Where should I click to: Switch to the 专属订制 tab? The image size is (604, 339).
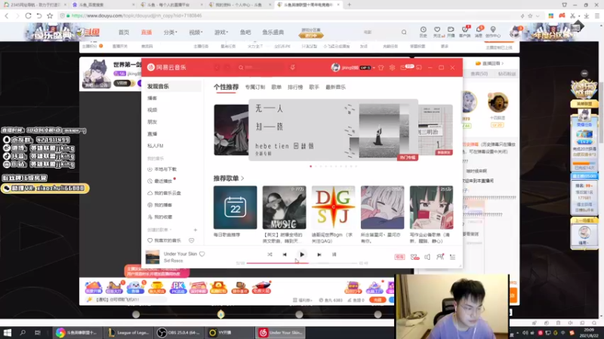pos(255,87)
